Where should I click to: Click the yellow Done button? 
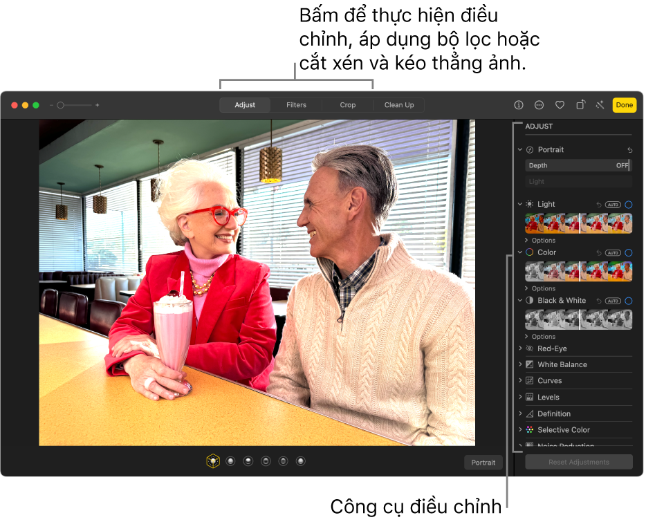624,105
